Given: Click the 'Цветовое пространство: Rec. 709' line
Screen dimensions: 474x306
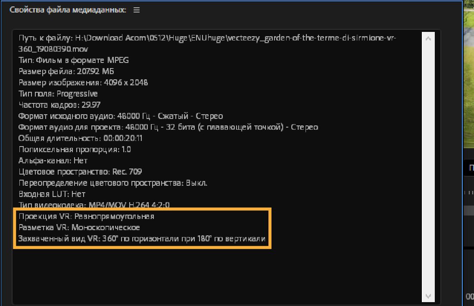Looking at the screenshot, I should pos(80,172).
